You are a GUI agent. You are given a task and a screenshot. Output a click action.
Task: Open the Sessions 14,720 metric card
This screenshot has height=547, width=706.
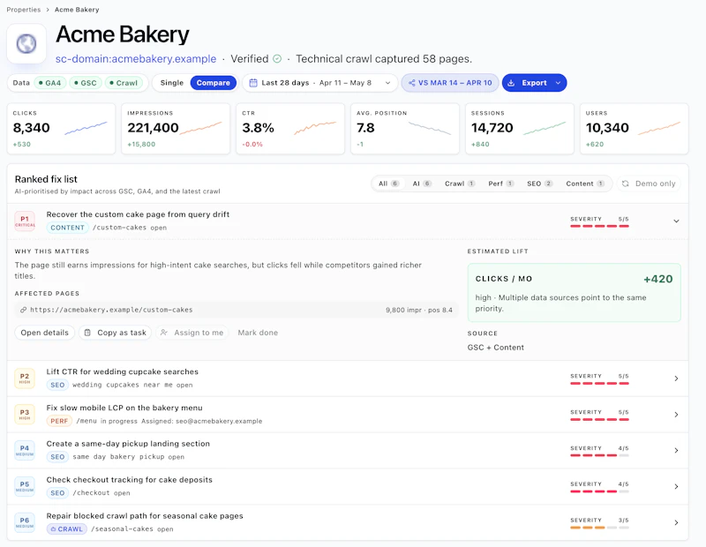[520, 129]
